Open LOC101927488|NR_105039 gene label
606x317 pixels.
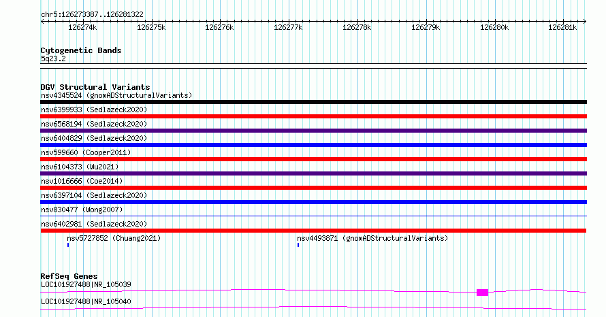coord(86,284)
